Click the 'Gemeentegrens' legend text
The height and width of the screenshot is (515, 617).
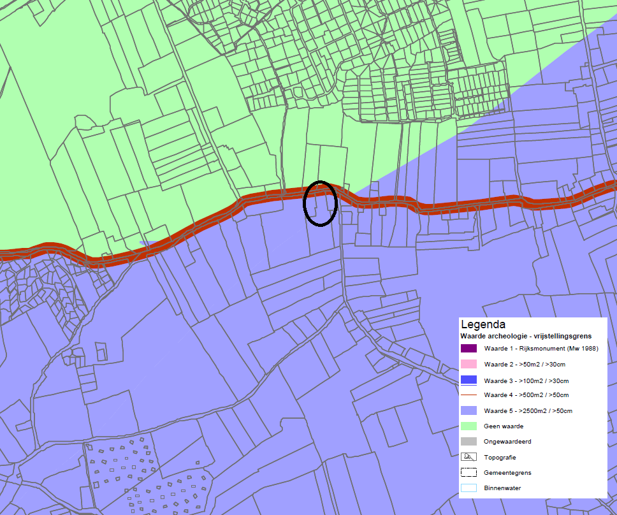pos(507,473)
